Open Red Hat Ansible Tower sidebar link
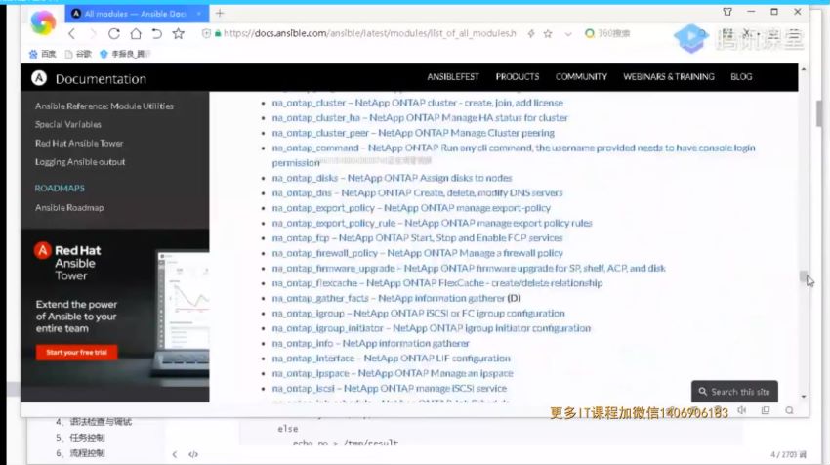830x465 pixels. pos(79,143)
